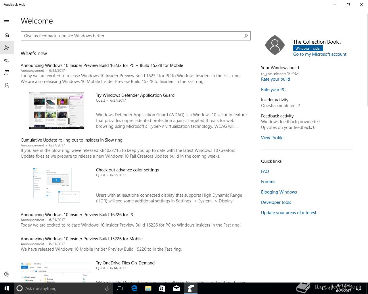This screenshot has height=294, width=368.
Task: Click Rate your build link
Action: click(x=275, y=79)
